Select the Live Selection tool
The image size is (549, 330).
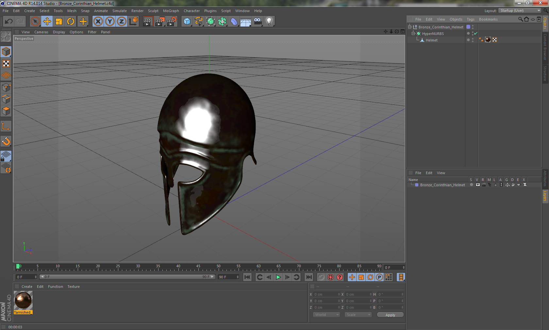pyautogui.click(x=35, y=22)
